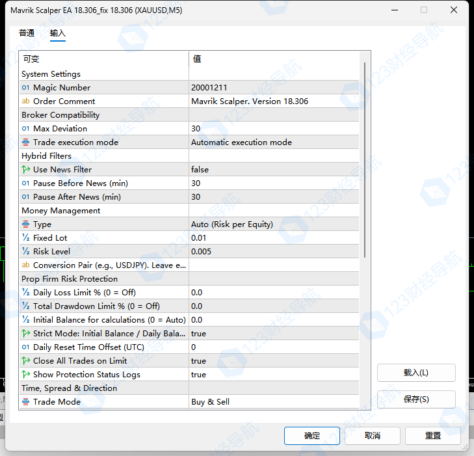This screenshot has height=456, width=474.
Task: Click the boolean icon beside Strict Mode
Action: [x=26, y=334]
